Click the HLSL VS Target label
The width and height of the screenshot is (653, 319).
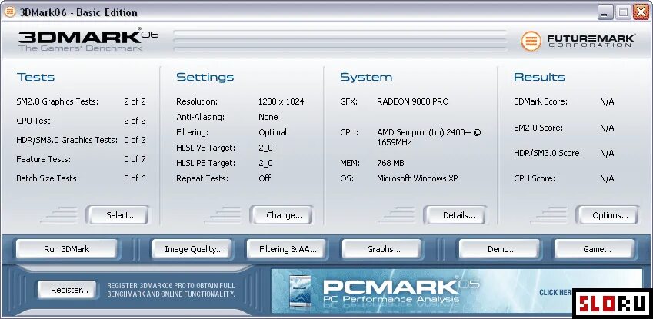205,148
